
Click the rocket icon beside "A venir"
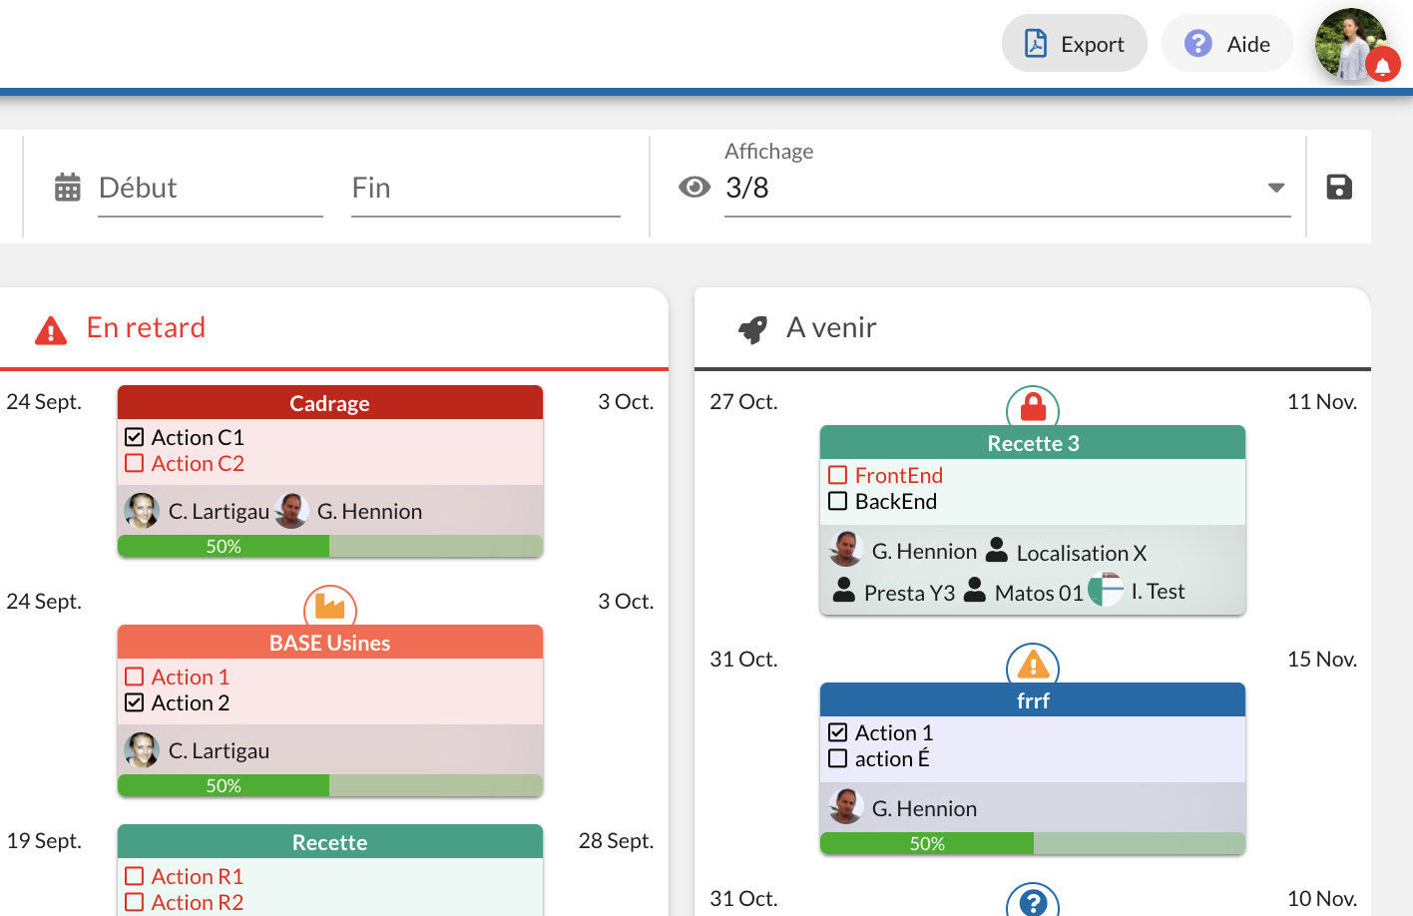(753, 327)
